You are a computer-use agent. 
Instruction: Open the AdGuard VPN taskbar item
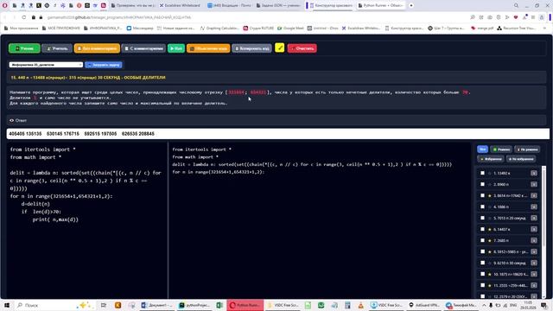click(x=423, y=305)
